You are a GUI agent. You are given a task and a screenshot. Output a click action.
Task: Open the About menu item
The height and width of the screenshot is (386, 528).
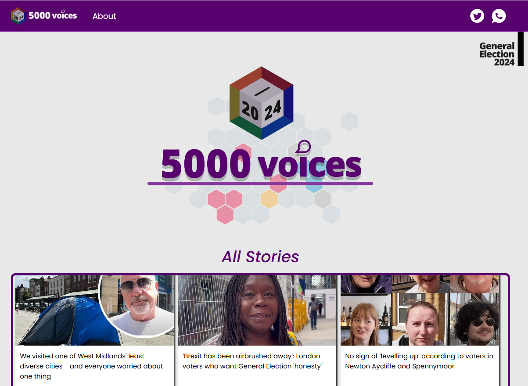(104, 16)
